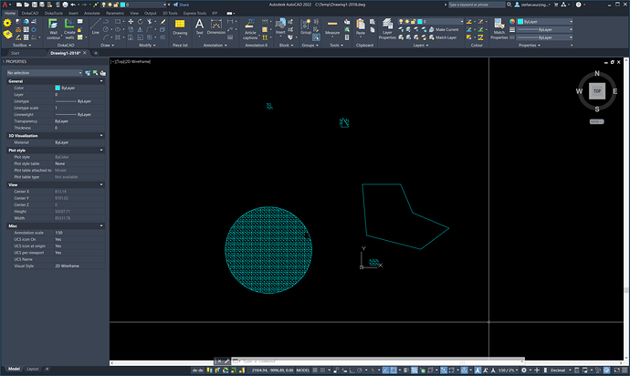The height and width of the screenshot is (376, 630).
Task: Select the Text annotation tool
Action: tap(200, 26)
